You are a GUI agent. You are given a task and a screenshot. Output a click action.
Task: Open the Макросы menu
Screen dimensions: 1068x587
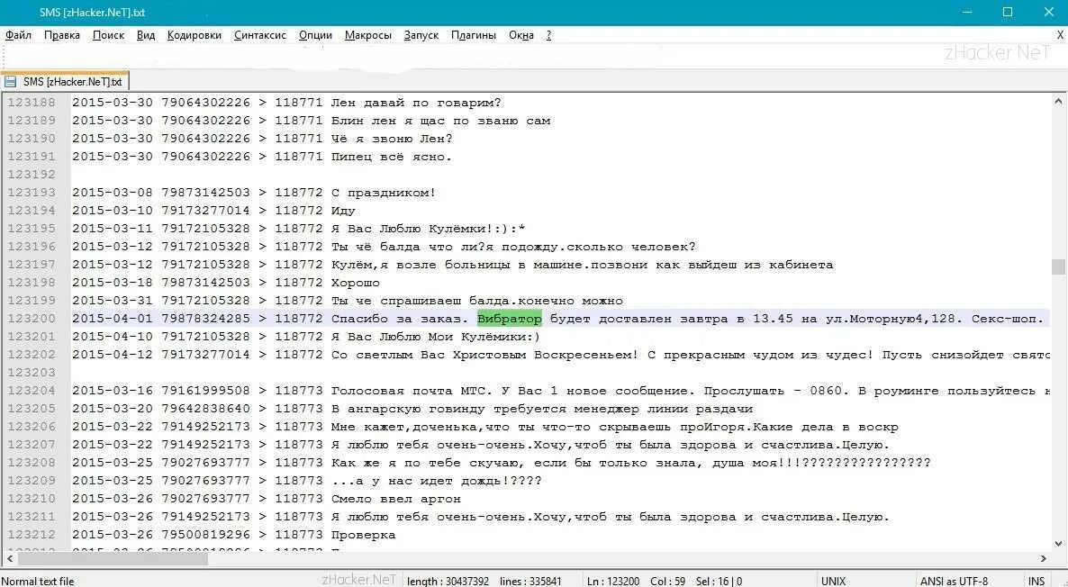point(367,35)
